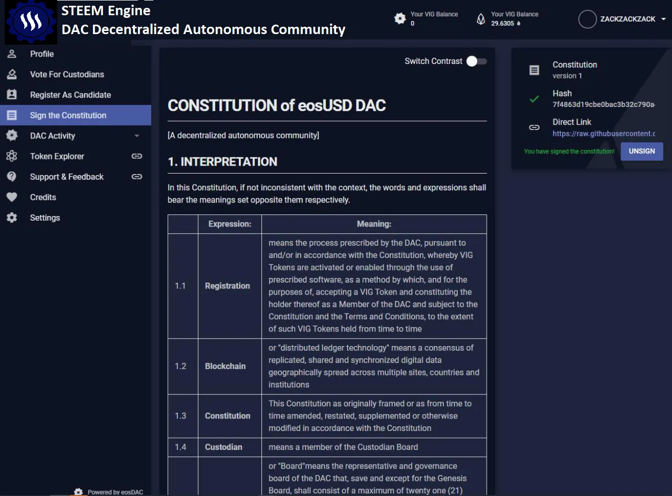The width and height of the screenshot is (672, 496).
Task: Click the Register As Candidate badge icon
Action: 12,95
